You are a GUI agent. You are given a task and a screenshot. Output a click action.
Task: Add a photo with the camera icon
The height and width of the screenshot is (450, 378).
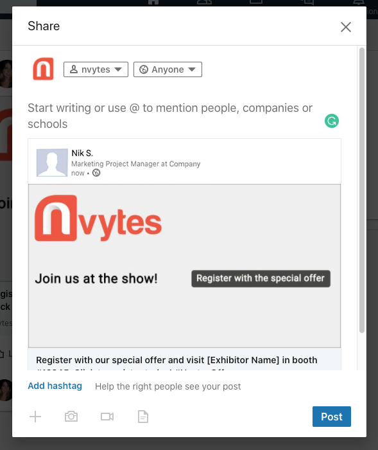[71, 417]
